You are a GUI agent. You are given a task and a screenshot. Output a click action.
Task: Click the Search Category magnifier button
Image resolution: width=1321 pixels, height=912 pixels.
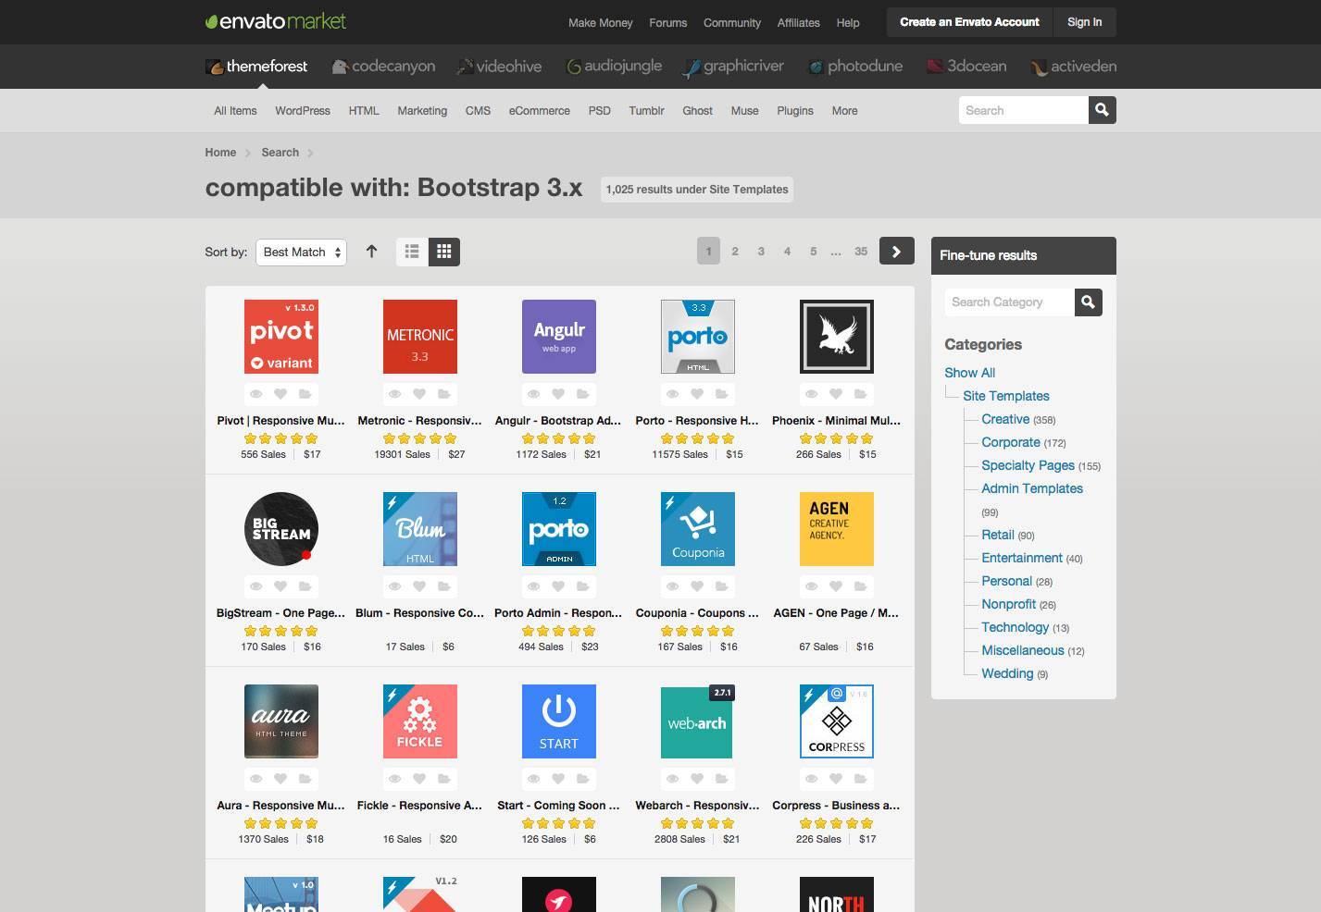1088,302
